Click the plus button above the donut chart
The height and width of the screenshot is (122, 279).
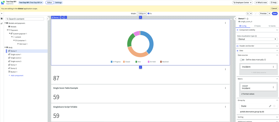point(140,17)
